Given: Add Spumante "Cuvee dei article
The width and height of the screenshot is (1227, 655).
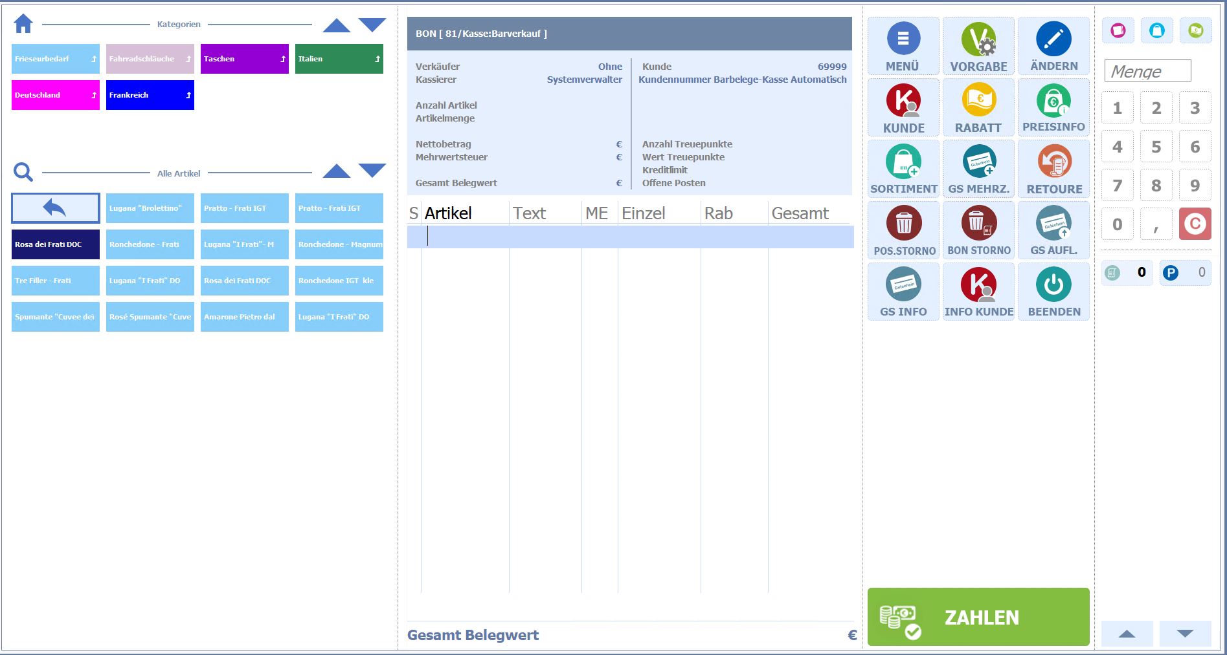Looking at the screenshot, I should coord(56,317).
